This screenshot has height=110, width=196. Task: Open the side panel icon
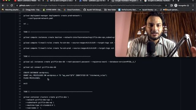click(x=171, y=5)
